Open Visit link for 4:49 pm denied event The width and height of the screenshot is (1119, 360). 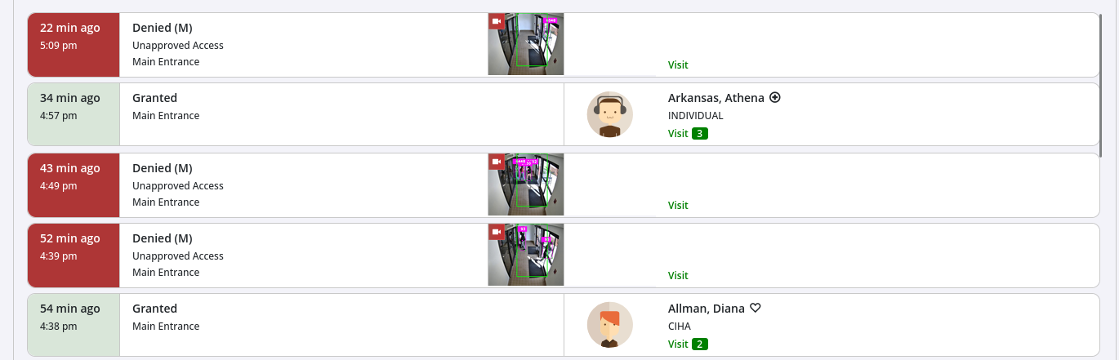click(678, 205)
